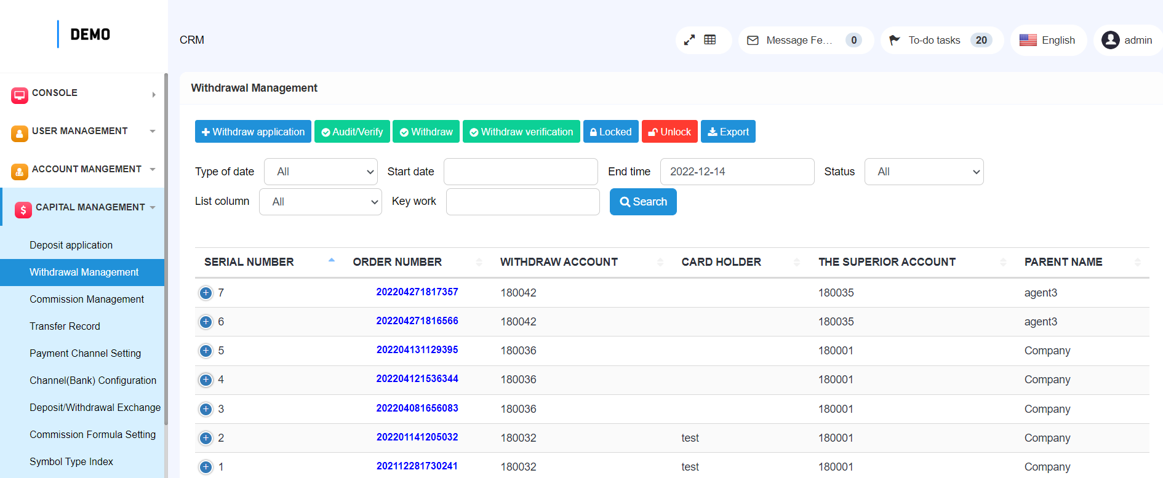Expand row plus icon for serial 2
Image resolution: width=1163 pixels, height=478 pixels.
pyautogui.click(x=206, y=438)
